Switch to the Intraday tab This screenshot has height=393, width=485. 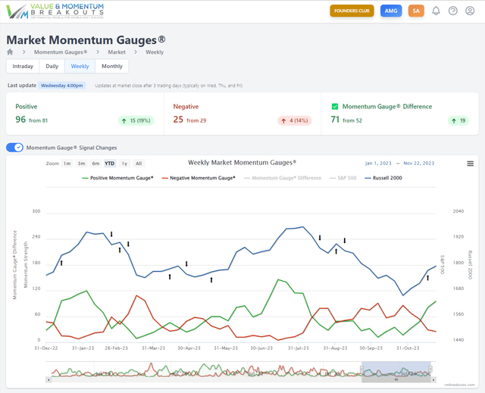(x=23, y=67)
